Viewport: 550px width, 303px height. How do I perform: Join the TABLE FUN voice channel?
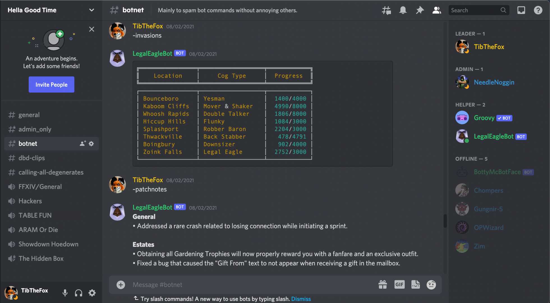(x=35, y=215)
